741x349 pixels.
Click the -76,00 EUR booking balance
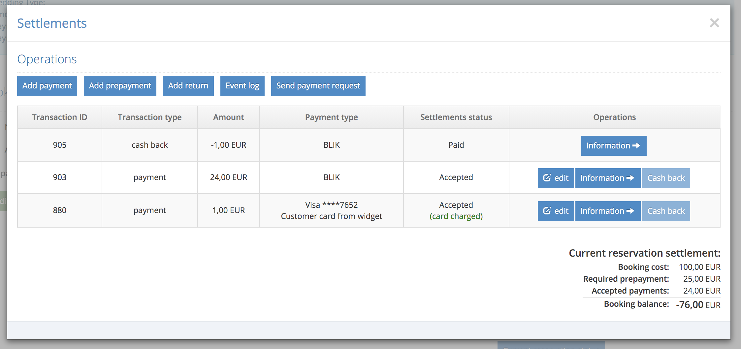(698, 305)
